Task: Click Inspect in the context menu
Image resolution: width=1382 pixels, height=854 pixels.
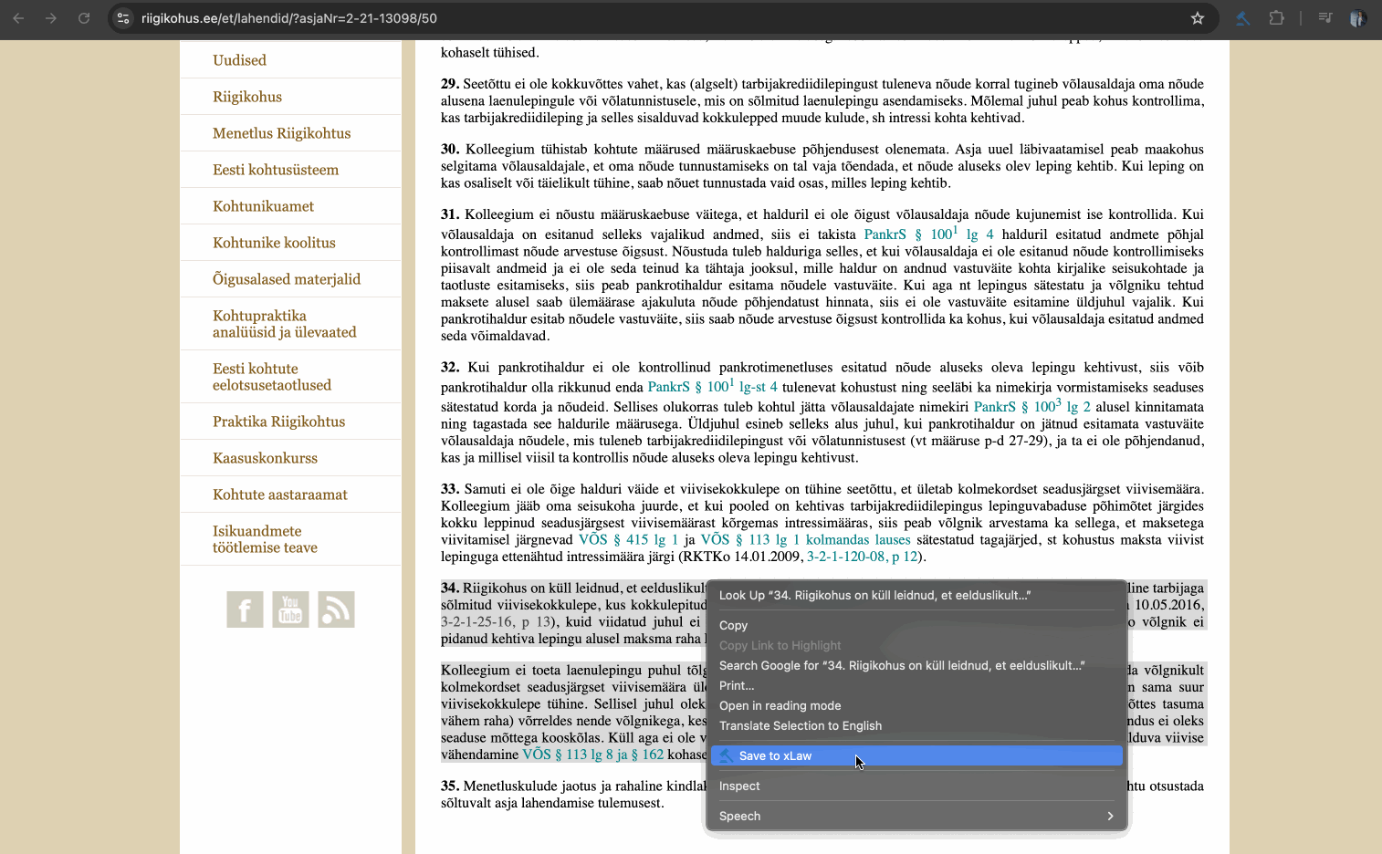Action: 739,786
